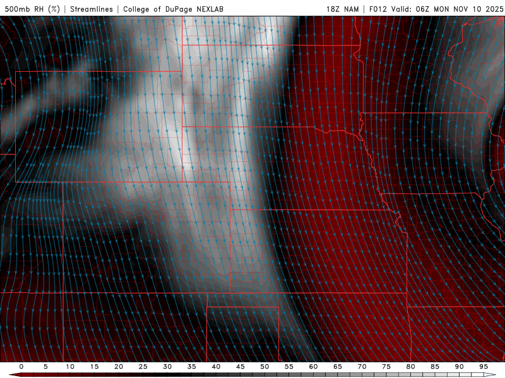
Task: Click the '18Z NAM' model run label
Action: coord(342,9)
